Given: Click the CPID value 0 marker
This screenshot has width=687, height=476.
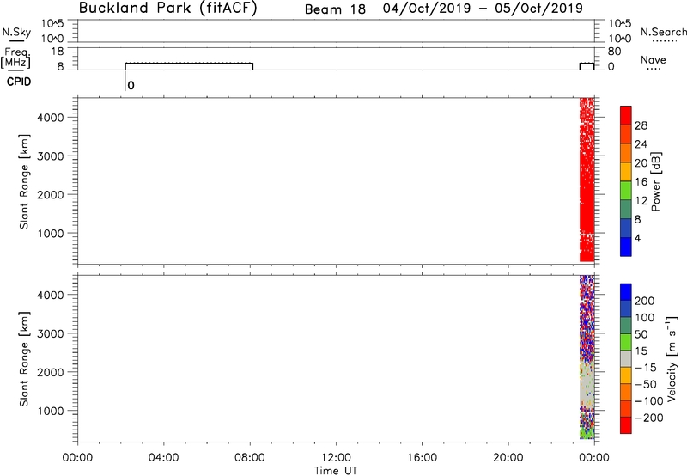Looking at the screenshot, I should point(131,85).
